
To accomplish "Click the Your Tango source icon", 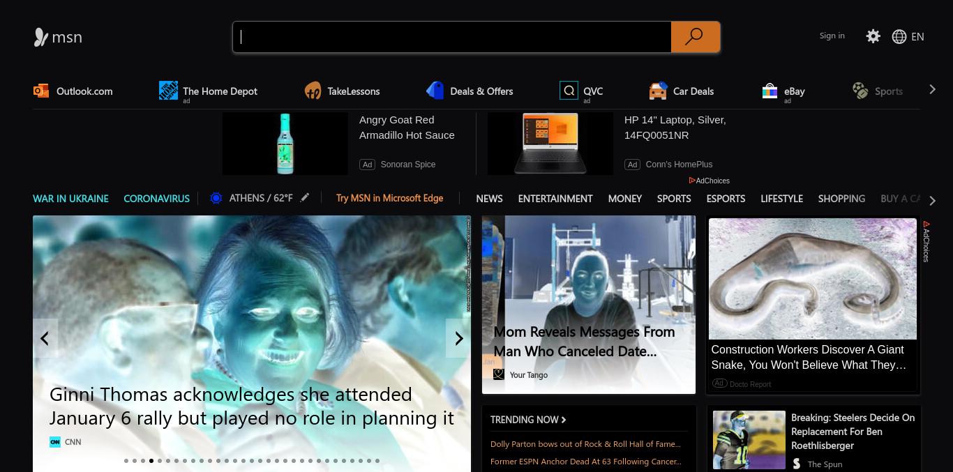I will coord(499,374).
